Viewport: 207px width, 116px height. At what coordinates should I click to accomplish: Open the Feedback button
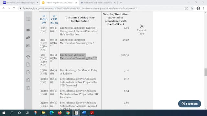pos(190,104)
